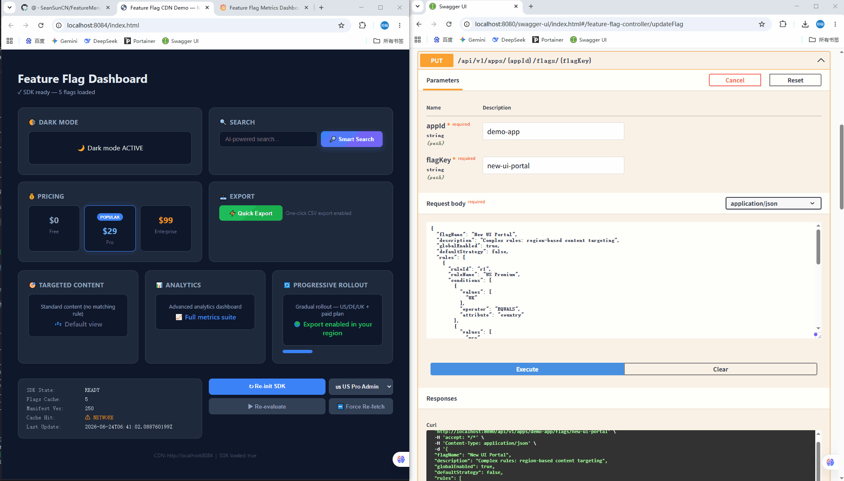Select the $29 Pro pricing plan

click(110, 228)
